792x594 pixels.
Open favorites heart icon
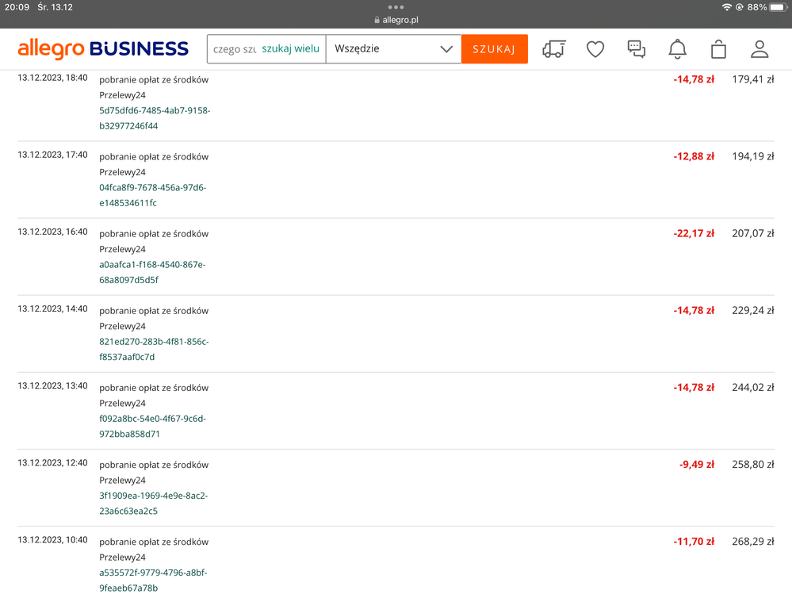tap(595, 49)
